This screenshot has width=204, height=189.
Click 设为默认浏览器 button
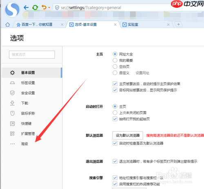click(x=128, y=136)
